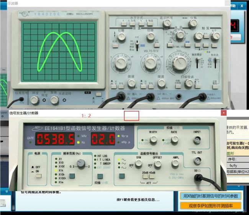Click the sweep INPUT connector
The height and width of the screenshot is (215, 249).
[197, 140]
